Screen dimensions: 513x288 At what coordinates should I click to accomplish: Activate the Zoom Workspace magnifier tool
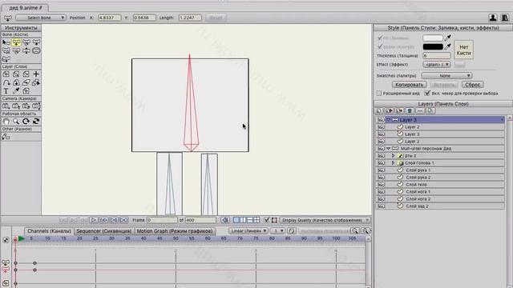pyautogui.click(x=16, y=122)
